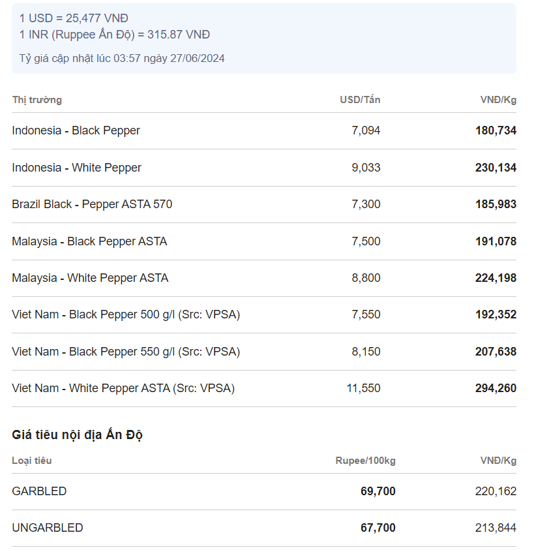Select the UNGARBLED pepper row
Viewport: 534px width, 550px height.
(263, 528)
